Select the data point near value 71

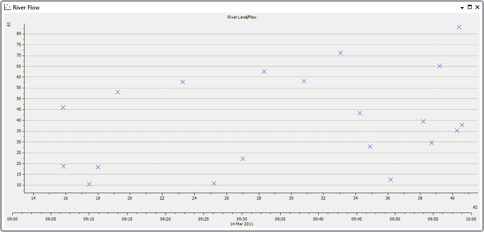pyautogui.click(x=340, y=53)
